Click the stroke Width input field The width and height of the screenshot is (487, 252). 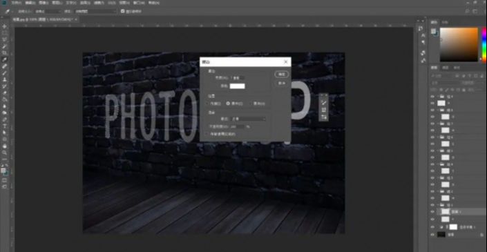tap(238, 78)
